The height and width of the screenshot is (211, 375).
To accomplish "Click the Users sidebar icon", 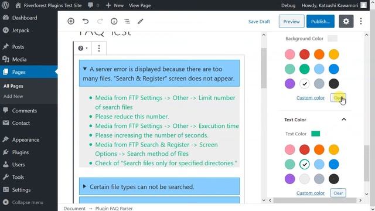I will pos(6,165).
